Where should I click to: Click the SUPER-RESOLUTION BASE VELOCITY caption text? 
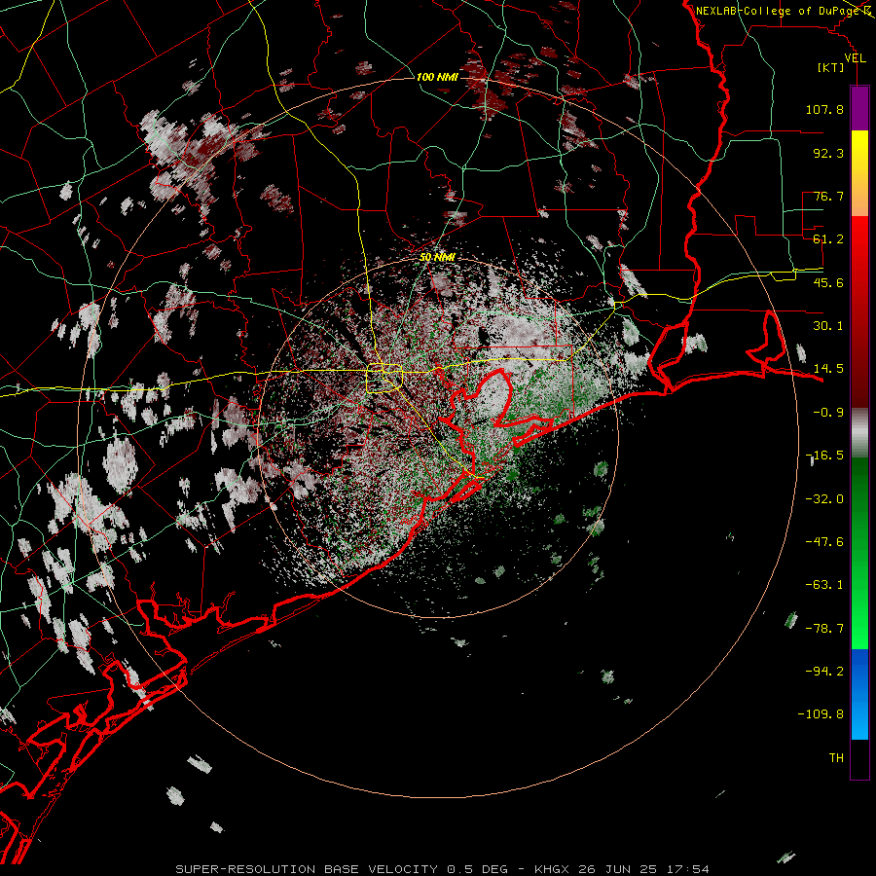tap(307, 869)
